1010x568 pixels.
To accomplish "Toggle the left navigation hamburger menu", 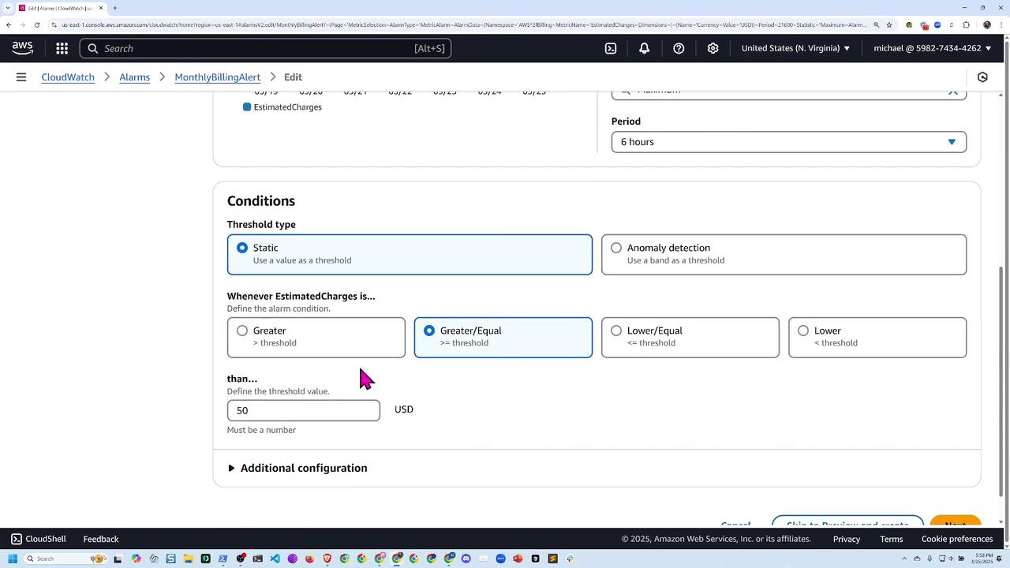I will pyautogui.click(x=21, y=77).
